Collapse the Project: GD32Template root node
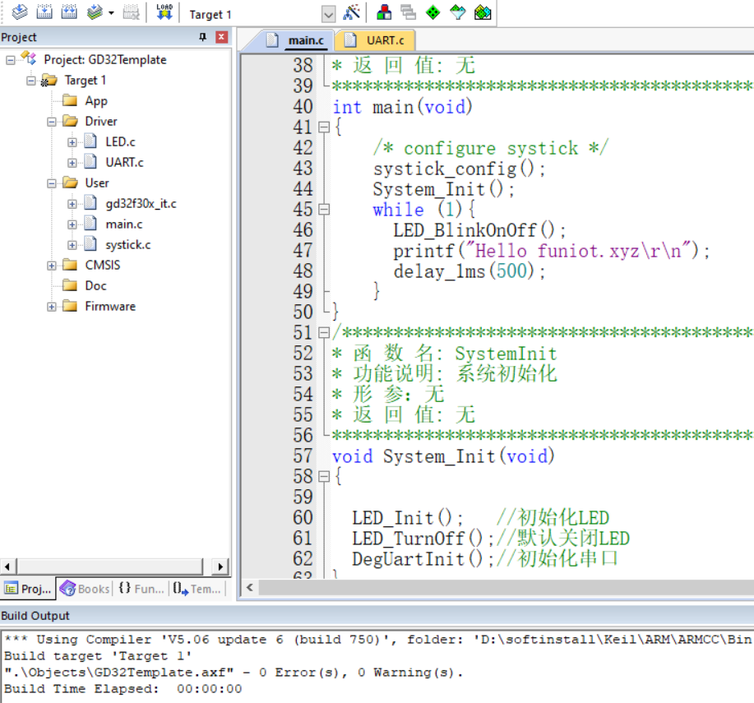The image size is (754, 703). click(10, 60)
